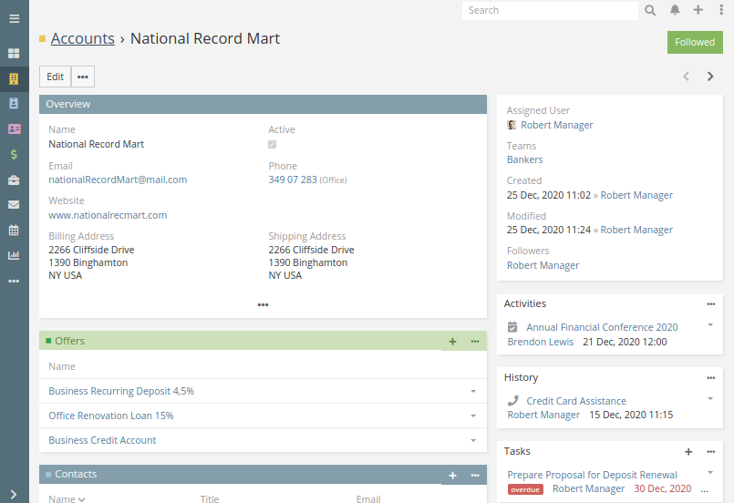Click the phone call icon beside Credit Card Assistance

tap(513, 401)
